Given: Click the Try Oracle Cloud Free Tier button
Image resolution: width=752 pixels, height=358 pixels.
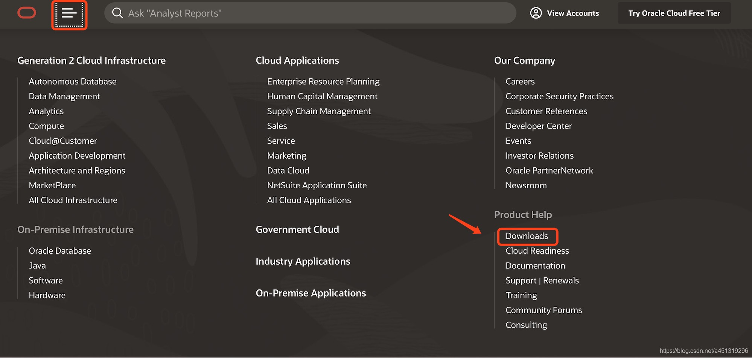Looking at the screenshot, I should click(x=674, y=13).
